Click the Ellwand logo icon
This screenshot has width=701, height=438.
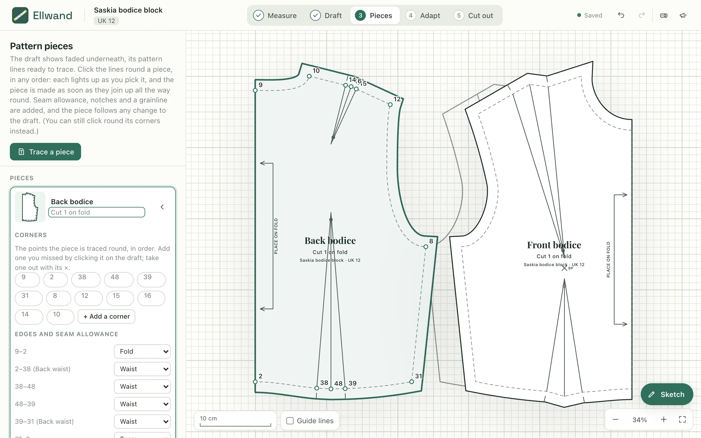click(x=20, y=15)
